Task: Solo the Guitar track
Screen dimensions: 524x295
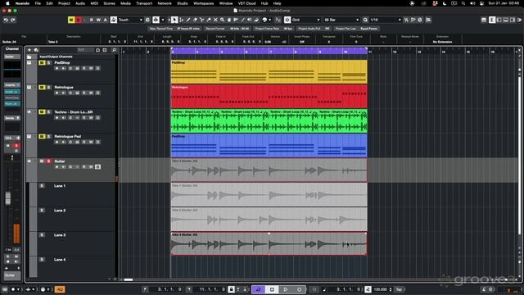Action: [49, 161]
